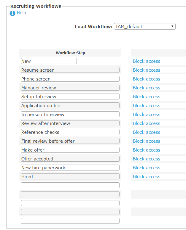
Task: Click the Load Workflow label
Action: click(x=94, y=27)
